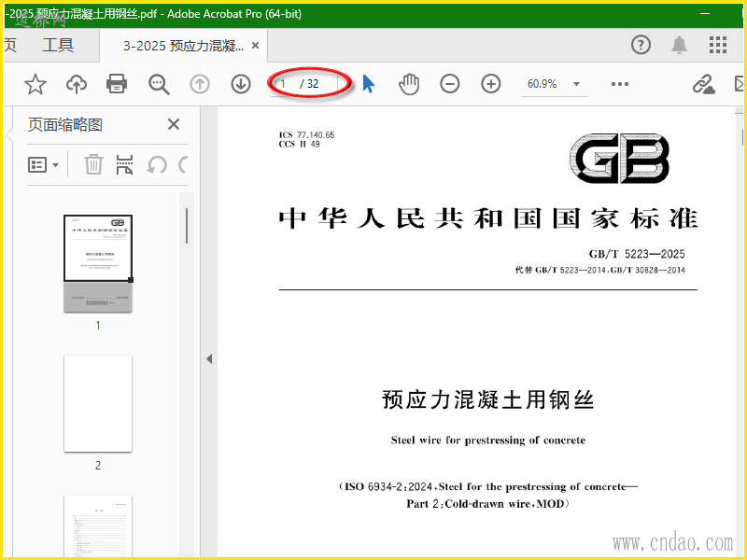
Task: Close the 页面缩略图 panel
Action: 174,125
